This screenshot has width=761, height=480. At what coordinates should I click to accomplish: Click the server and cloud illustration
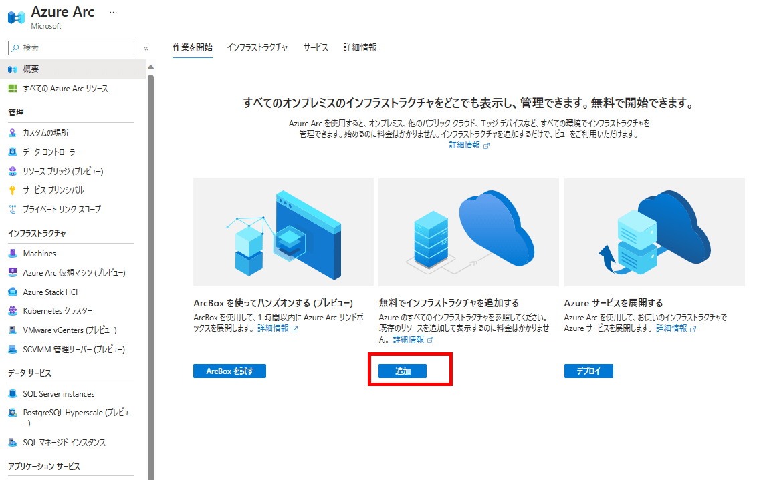[469, 232]
